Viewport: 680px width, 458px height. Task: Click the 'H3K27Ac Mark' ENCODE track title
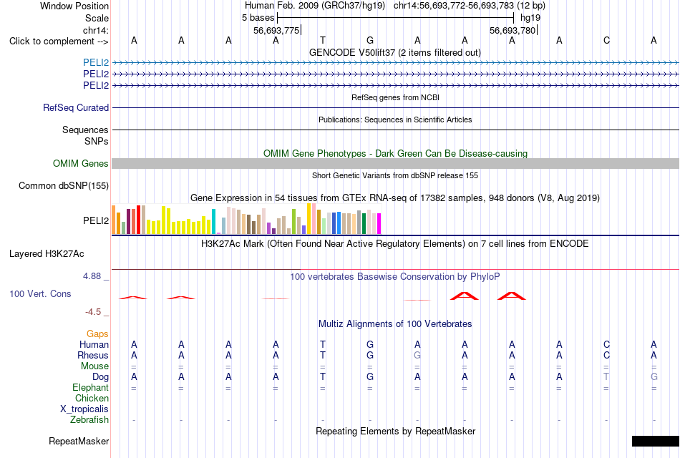pos(395,244)
